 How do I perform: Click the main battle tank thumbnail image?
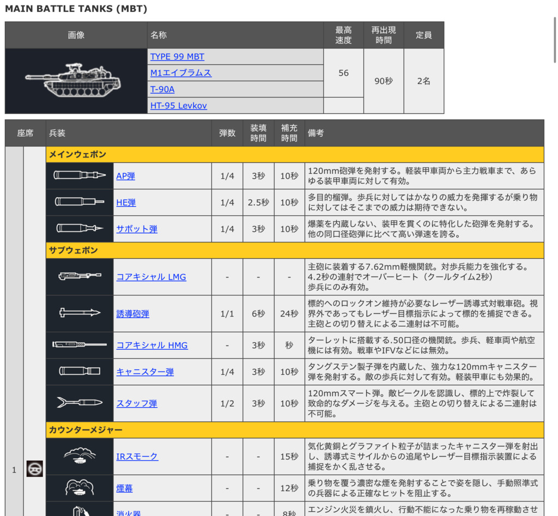(x=76, y=81)
